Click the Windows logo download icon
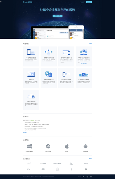115x179 pixels. (x=29, y=146)
